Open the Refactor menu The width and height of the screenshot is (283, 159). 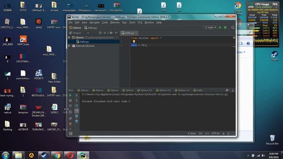click(x=115, y=23)
